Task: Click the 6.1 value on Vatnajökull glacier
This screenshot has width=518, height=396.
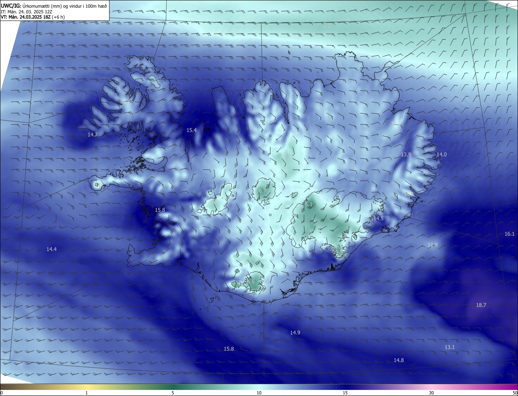Action: click(x=309, y=205)
